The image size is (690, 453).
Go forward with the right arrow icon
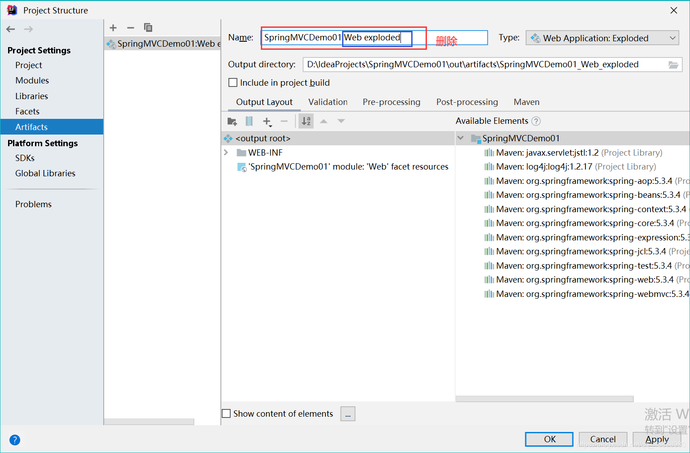tap(28, 29)
